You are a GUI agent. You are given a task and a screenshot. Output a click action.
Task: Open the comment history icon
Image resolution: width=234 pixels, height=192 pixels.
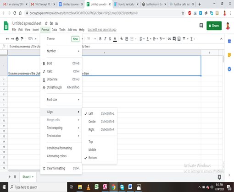click(201, 26)
